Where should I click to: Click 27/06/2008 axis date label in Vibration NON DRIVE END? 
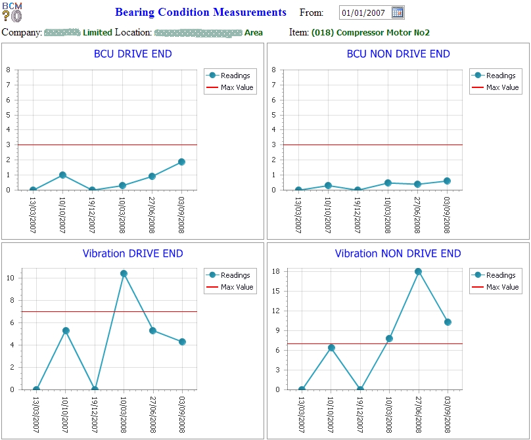pyautogui.click(x=418, y=414)
